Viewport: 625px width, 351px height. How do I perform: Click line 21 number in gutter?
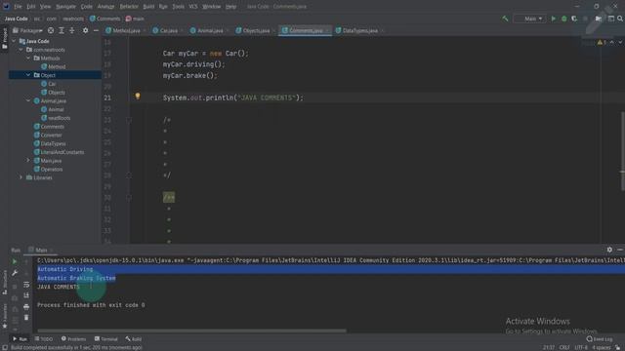click(107, 97)
